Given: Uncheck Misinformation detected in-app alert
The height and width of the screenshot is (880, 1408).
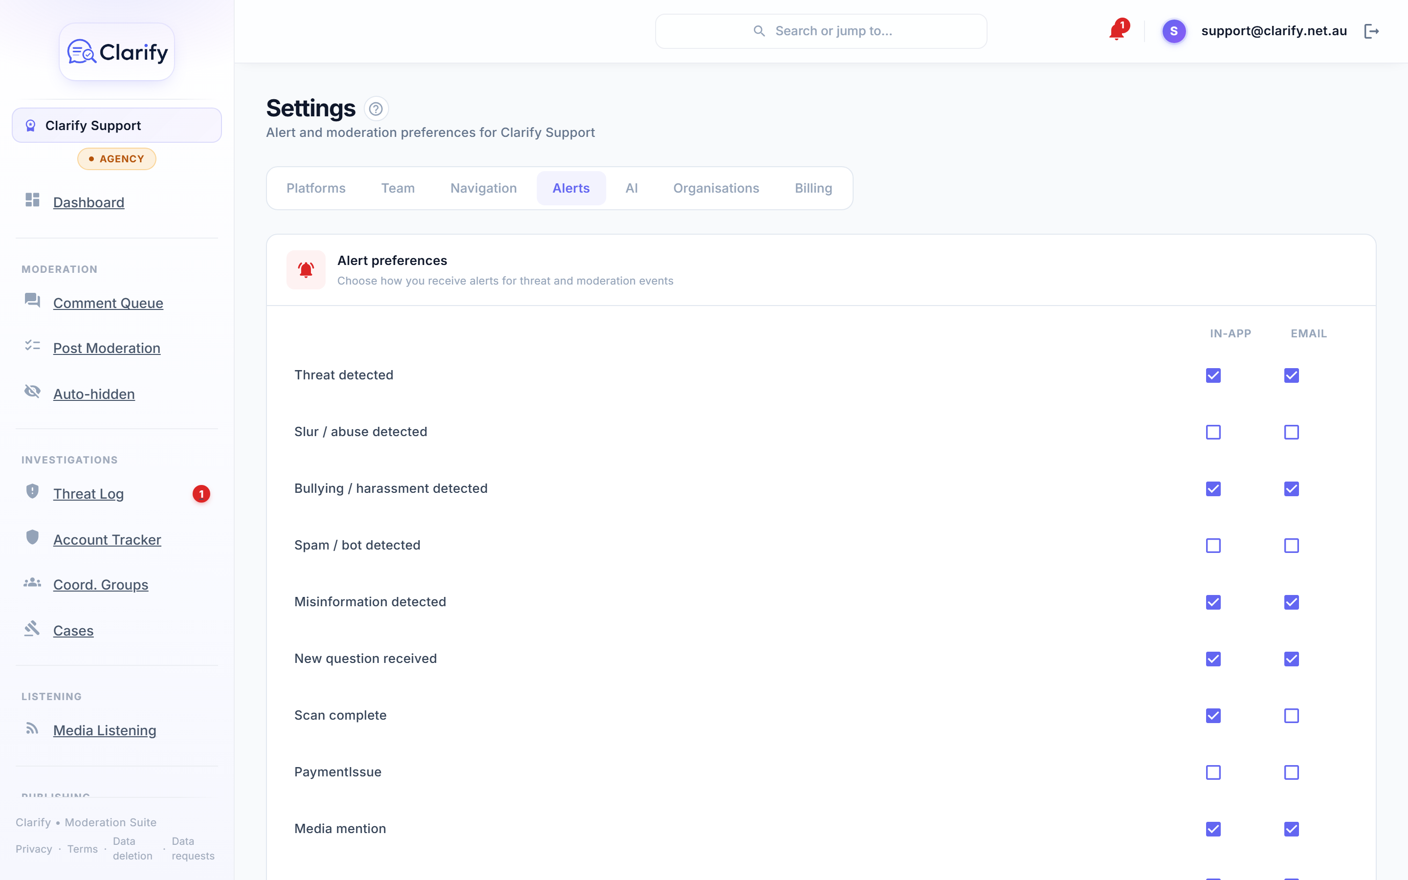Looking at the screenshot, I should tap(1213, 602).
